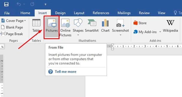Open Customize Quick Access Toolbar dropdown
Viewport: 182px width, 97px height.
(x=45, y=4)
